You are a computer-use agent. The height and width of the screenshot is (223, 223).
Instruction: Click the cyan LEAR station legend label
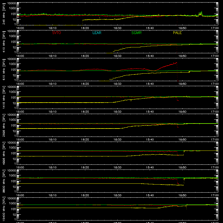coord(97,33)
